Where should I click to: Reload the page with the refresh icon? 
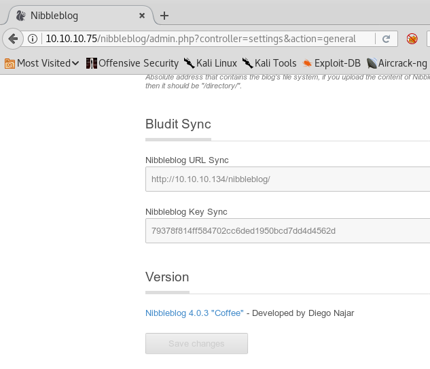pyautogui.click(x=386, y=39)
